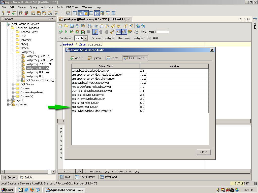Cut selection with the scissors icon
This screenshot has width=258, height=193.
click(96, 26)
